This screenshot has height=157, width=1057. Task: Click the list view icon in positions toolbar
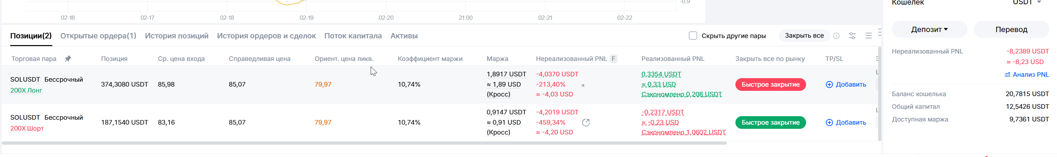point(868,36)
